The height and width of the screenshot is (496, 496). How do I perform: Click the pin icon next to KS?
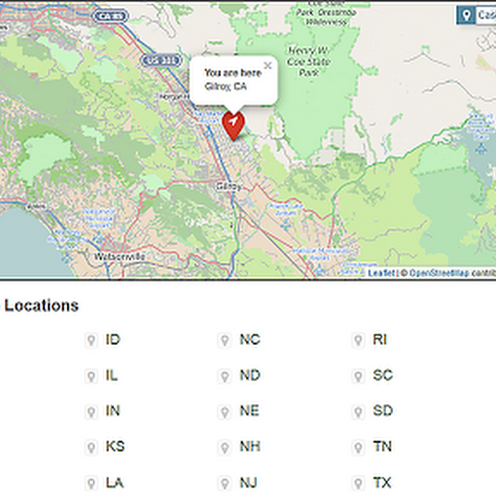(x=91, y=447)
